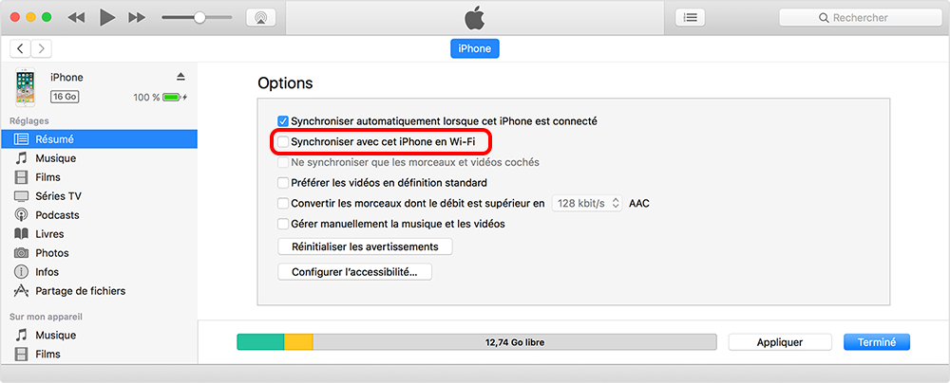Click the rewind previous track icon
The image size is (950, 383).
tap(76, 18)
